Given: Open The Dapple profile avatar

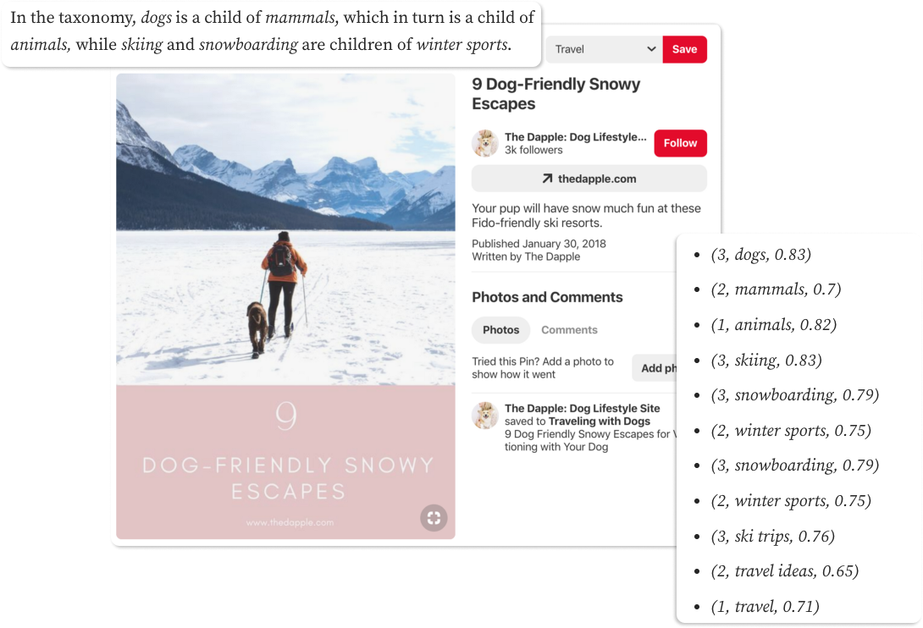Looking at the screenshot, I should pyautogui.click(x=486, y=143).
